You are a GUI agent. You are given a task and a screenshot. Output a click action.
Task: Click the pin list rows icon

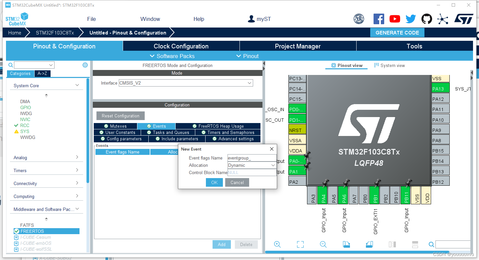click(415, 244)
